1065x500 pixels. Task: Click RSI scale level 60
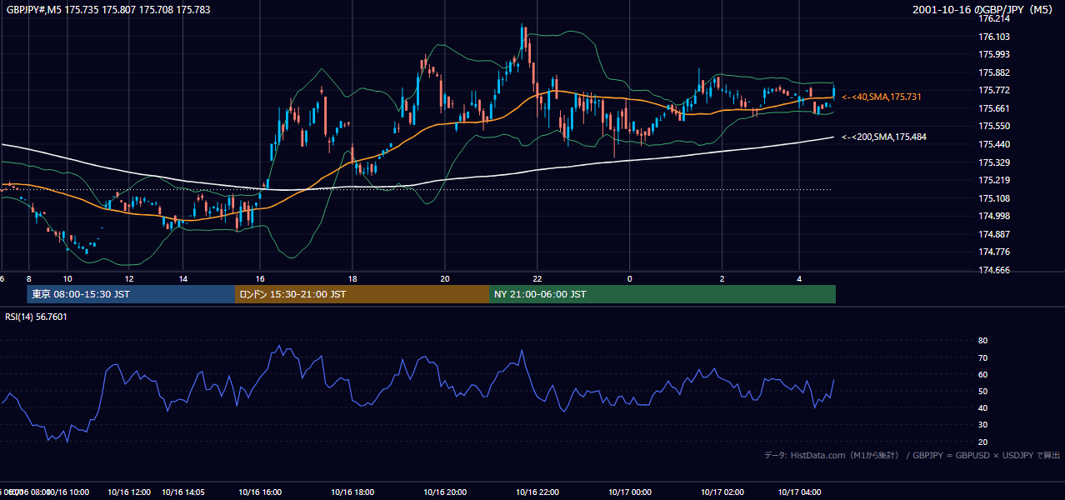pyautogui.click(x=983, y=374)
